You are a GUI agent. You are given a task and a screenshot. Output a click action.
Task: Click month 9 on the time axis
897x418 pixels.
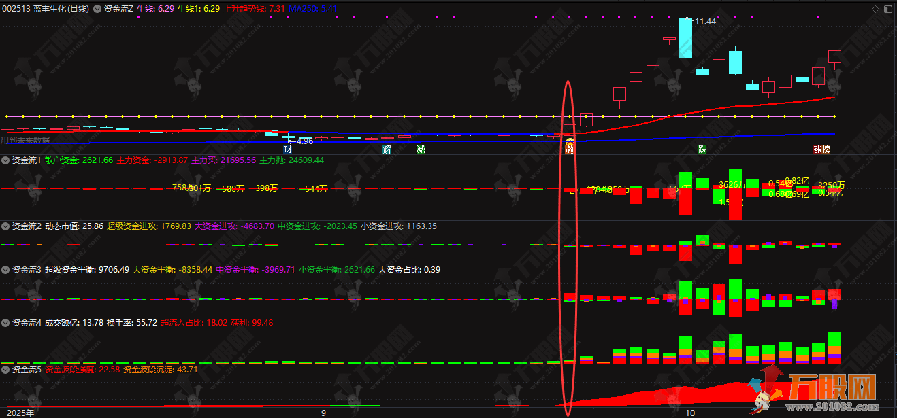click(323, 412)
